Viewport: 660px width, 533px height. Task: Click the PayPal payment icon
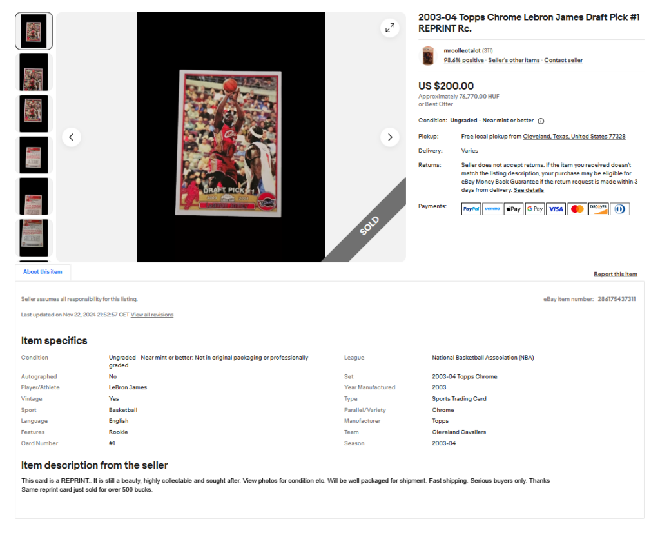pos(471,209)
